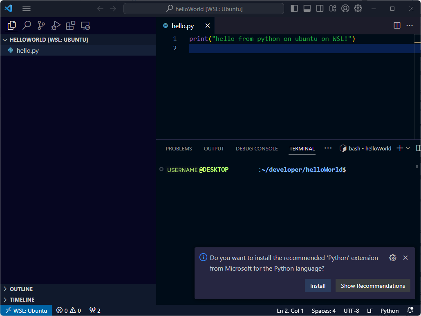The height and width of the screenshot is (316, 421).
Task: Collapse the HELLOWORLD [WSL: UBUNTU] folder
Action: (x=5, y=40)
